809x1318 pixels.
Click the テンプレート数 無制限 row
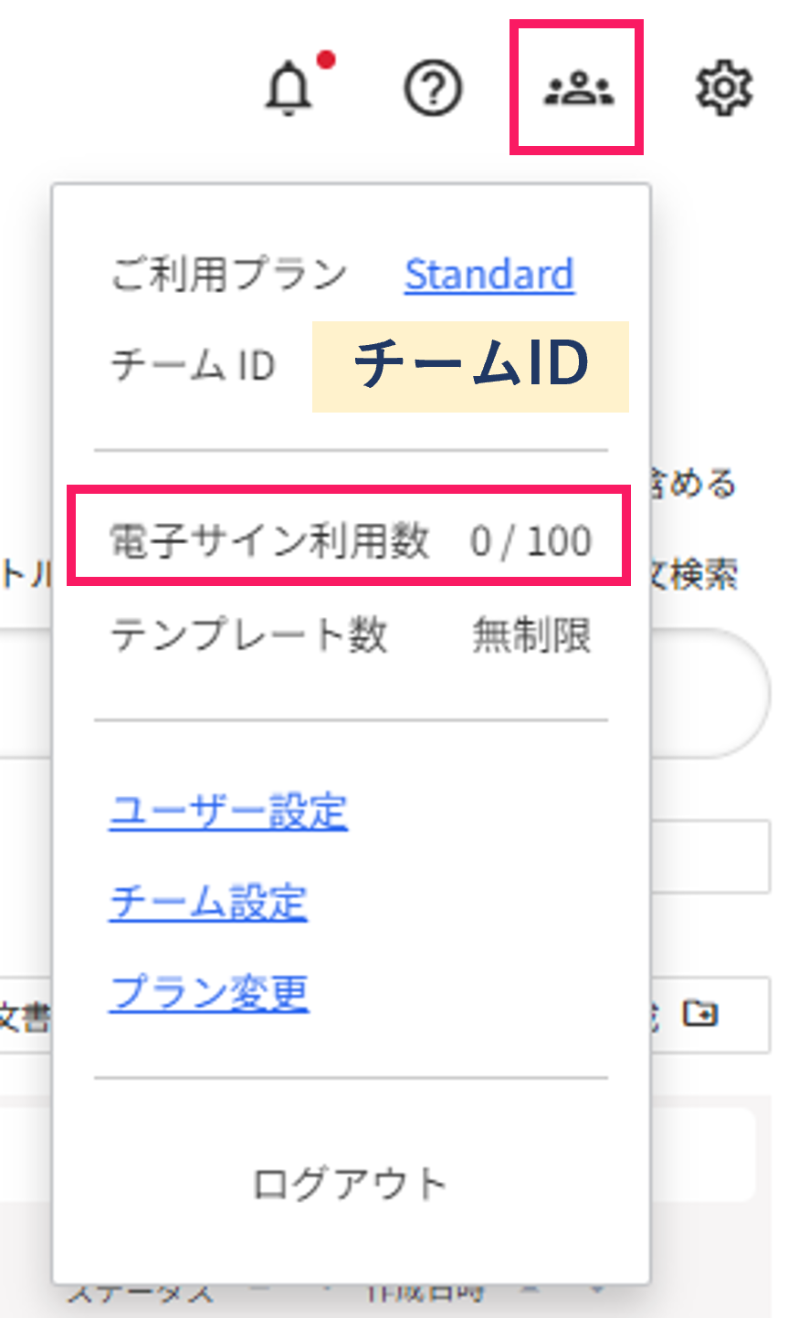click(x=350, y=635)
